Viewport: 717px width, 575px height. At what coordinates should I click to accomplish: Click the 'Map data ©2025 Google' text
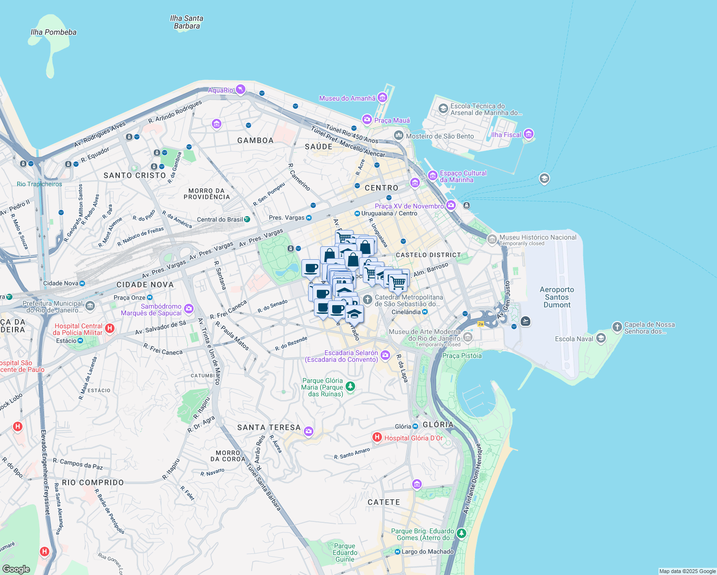point(687,571)
